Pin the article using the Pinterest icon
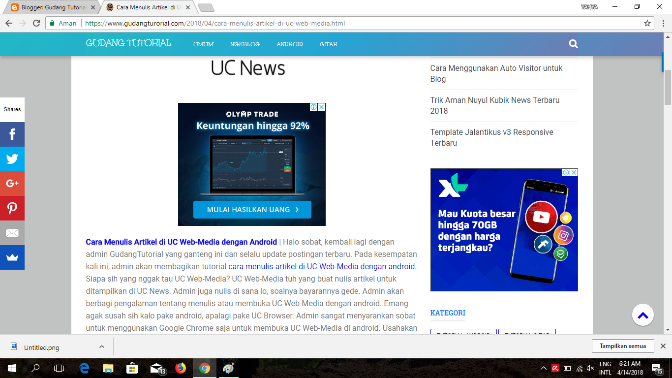672x378 pixels. [x=12, y=208]
